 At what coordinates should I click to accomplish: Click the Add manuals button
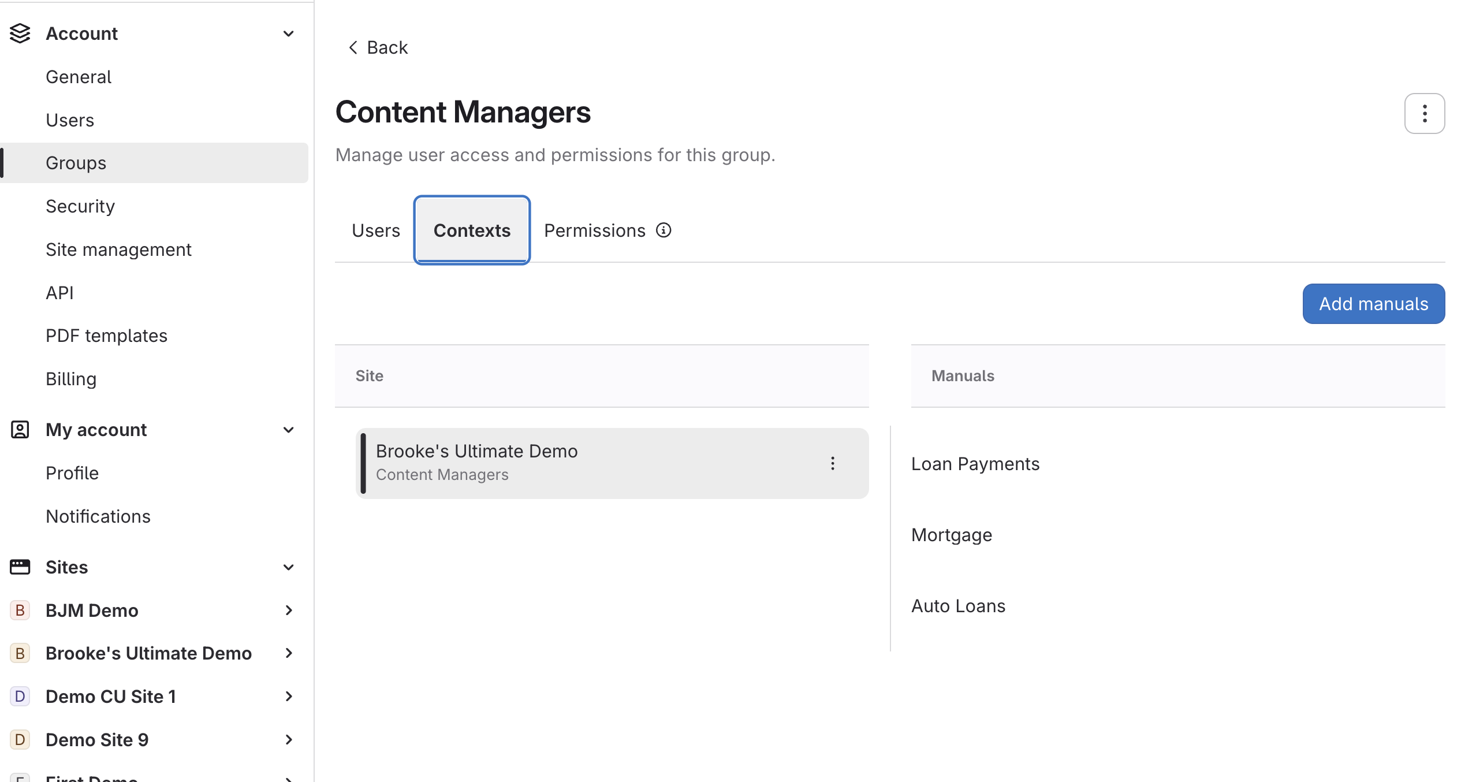pos(1373,304)
